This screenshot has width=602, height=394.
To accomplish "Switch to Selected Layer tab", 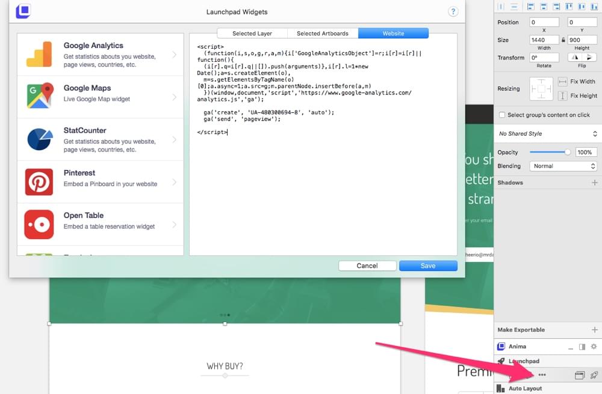I will pyautogui.click(x=252, y=33).
